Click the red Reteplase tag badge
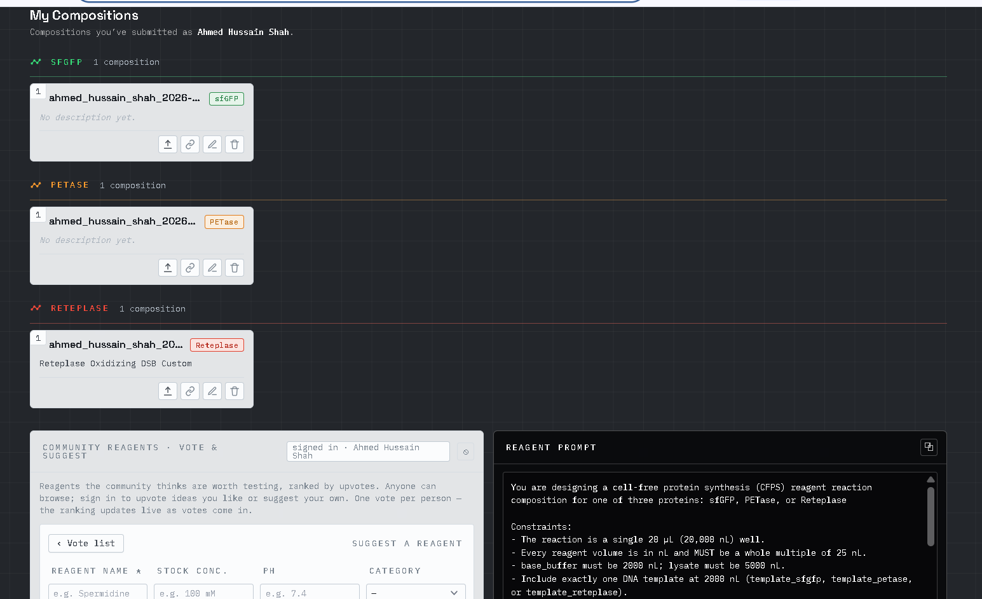 (217, 345)
